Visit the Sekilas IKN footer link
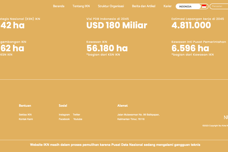The width and height of the screenshot is (228, 152). [x=25, y=115]
